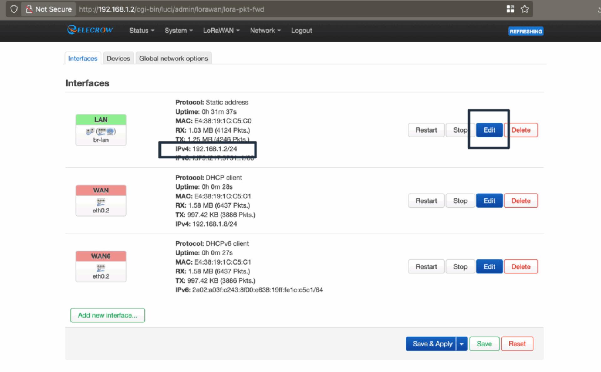Click the Protocol: DHCPv6 client text
The width and height of the screenshot is (601, 372).
click(x=212, y=243)
